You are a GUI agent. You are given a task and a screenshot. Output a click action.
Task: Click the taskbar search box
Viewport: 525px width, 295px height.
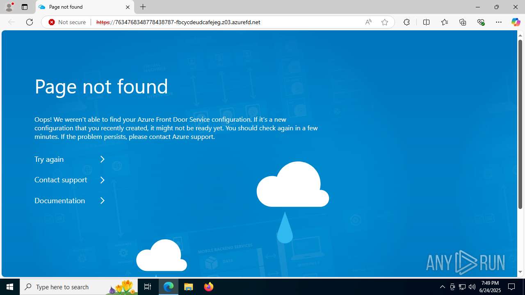79,287
